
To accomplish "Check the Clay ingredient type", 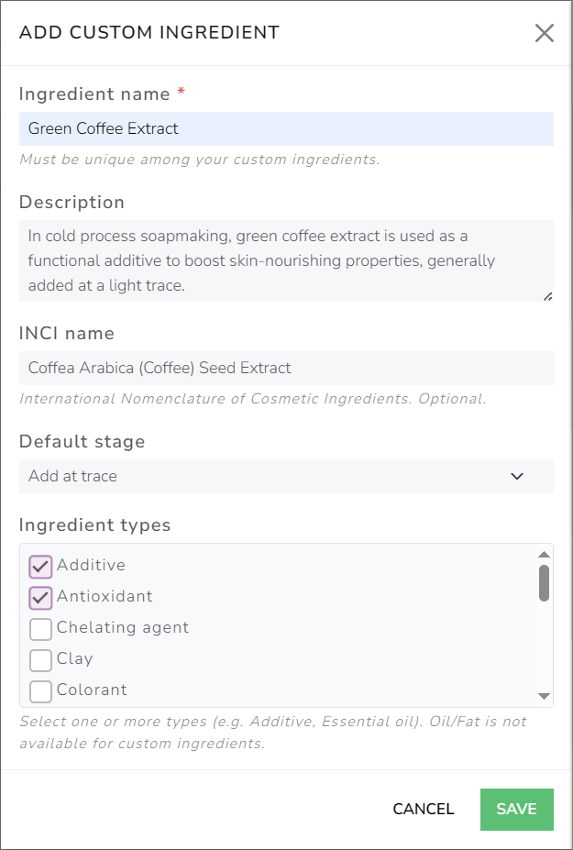I will [x=40, y=660].
